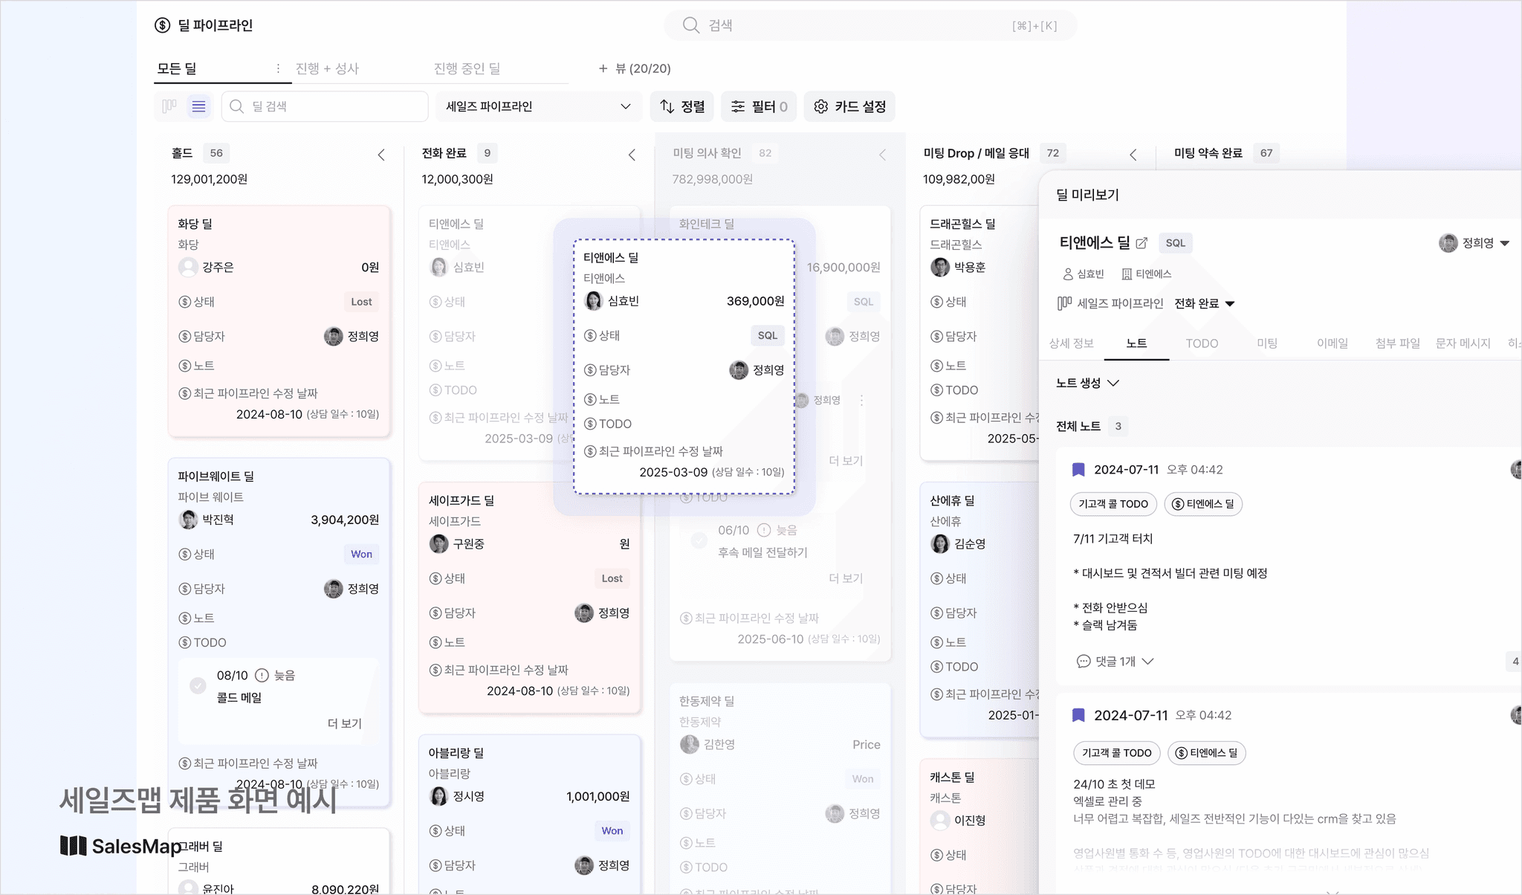This screenshot has width=1522, height=895.
Task: Click 강주은 avatar on 화당 딜 card
Action: coord(188,267)
